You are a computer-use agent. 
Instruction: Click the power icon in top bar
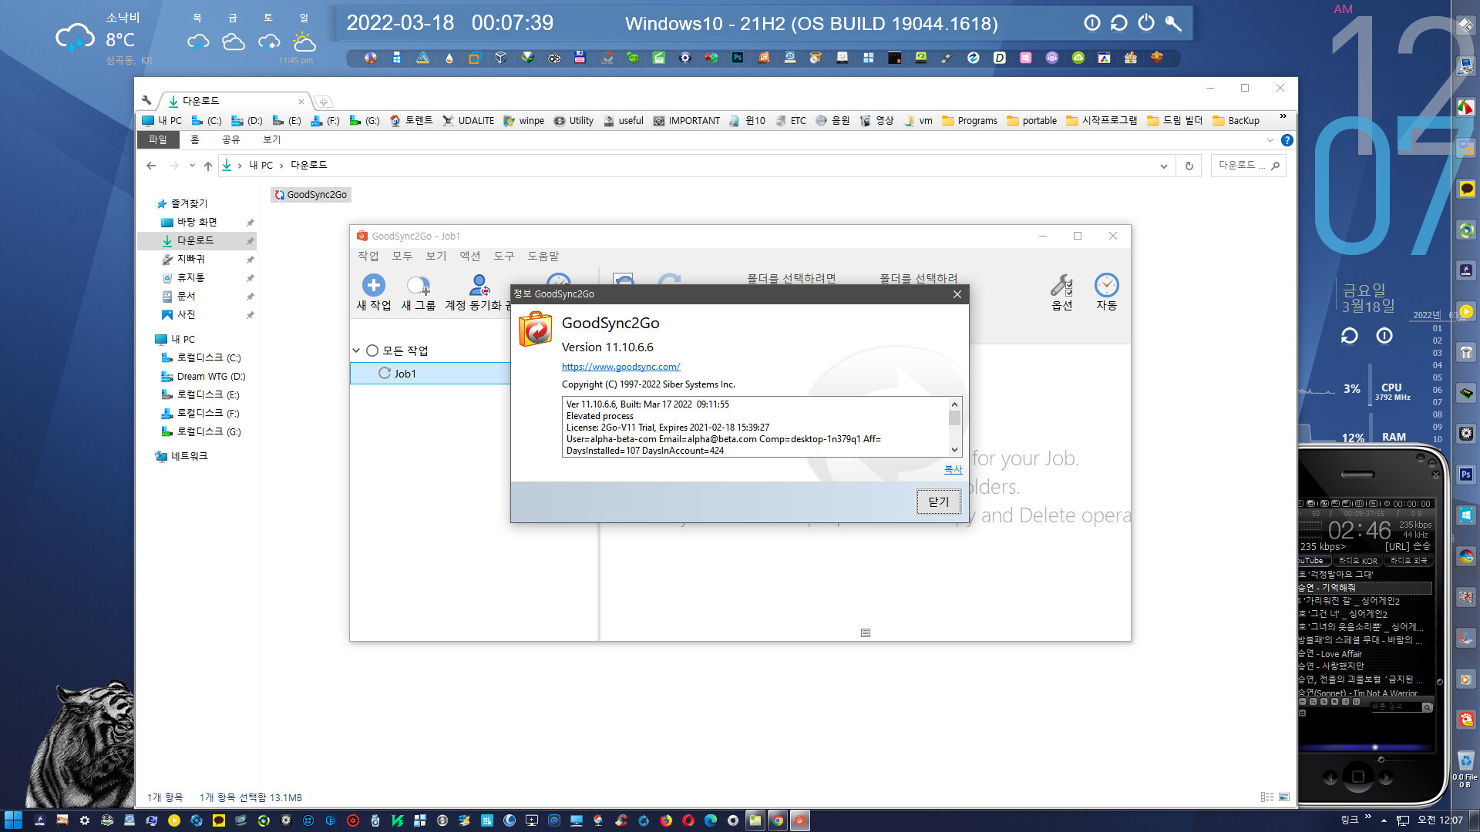pos(1146,23)
